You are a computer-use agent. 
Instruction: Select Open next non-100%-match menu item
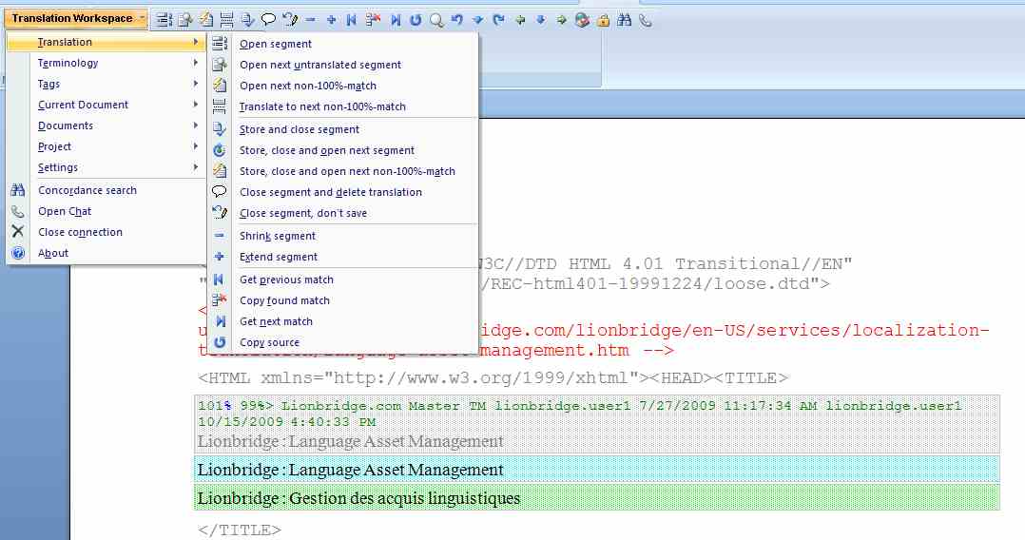point(343,86)
